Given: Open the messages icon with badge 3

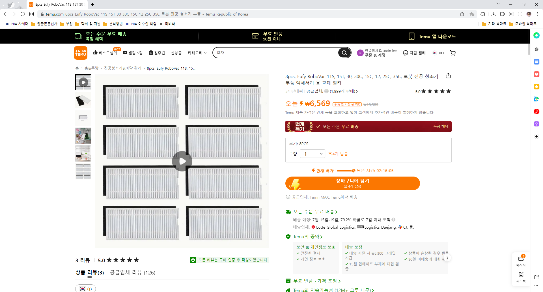Looking at the screenshot, I should [x=521, y=260].
